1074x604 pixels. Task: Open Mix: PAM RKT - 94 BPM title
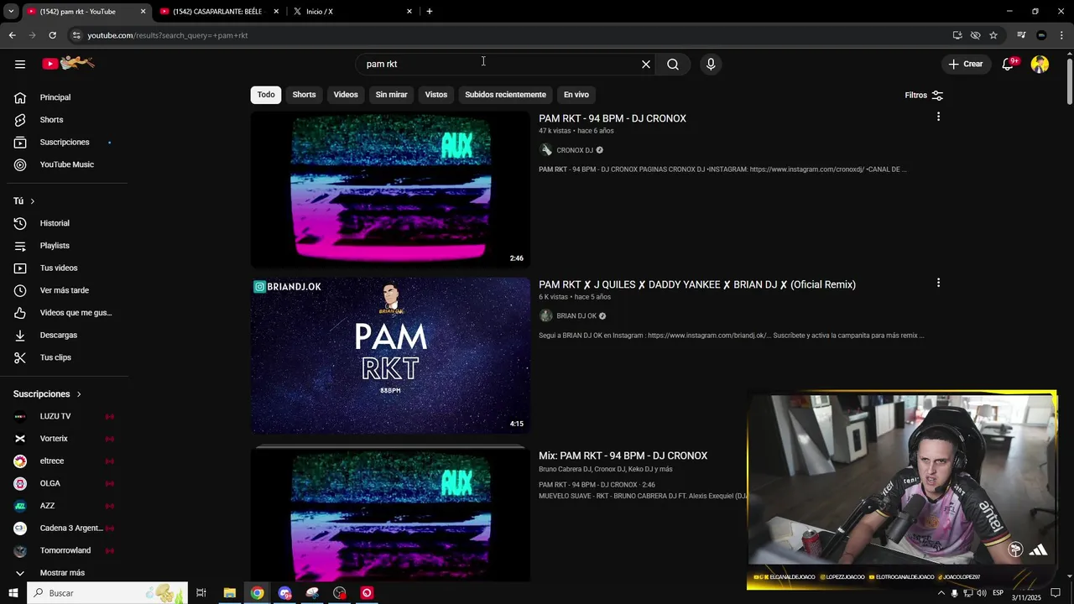623,456
